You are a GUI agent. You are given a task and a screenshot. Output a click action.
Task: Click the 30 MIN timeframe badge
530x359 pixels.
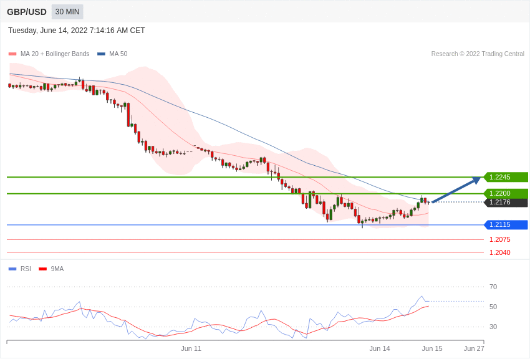pyautogui.click(x=67, y=12)
